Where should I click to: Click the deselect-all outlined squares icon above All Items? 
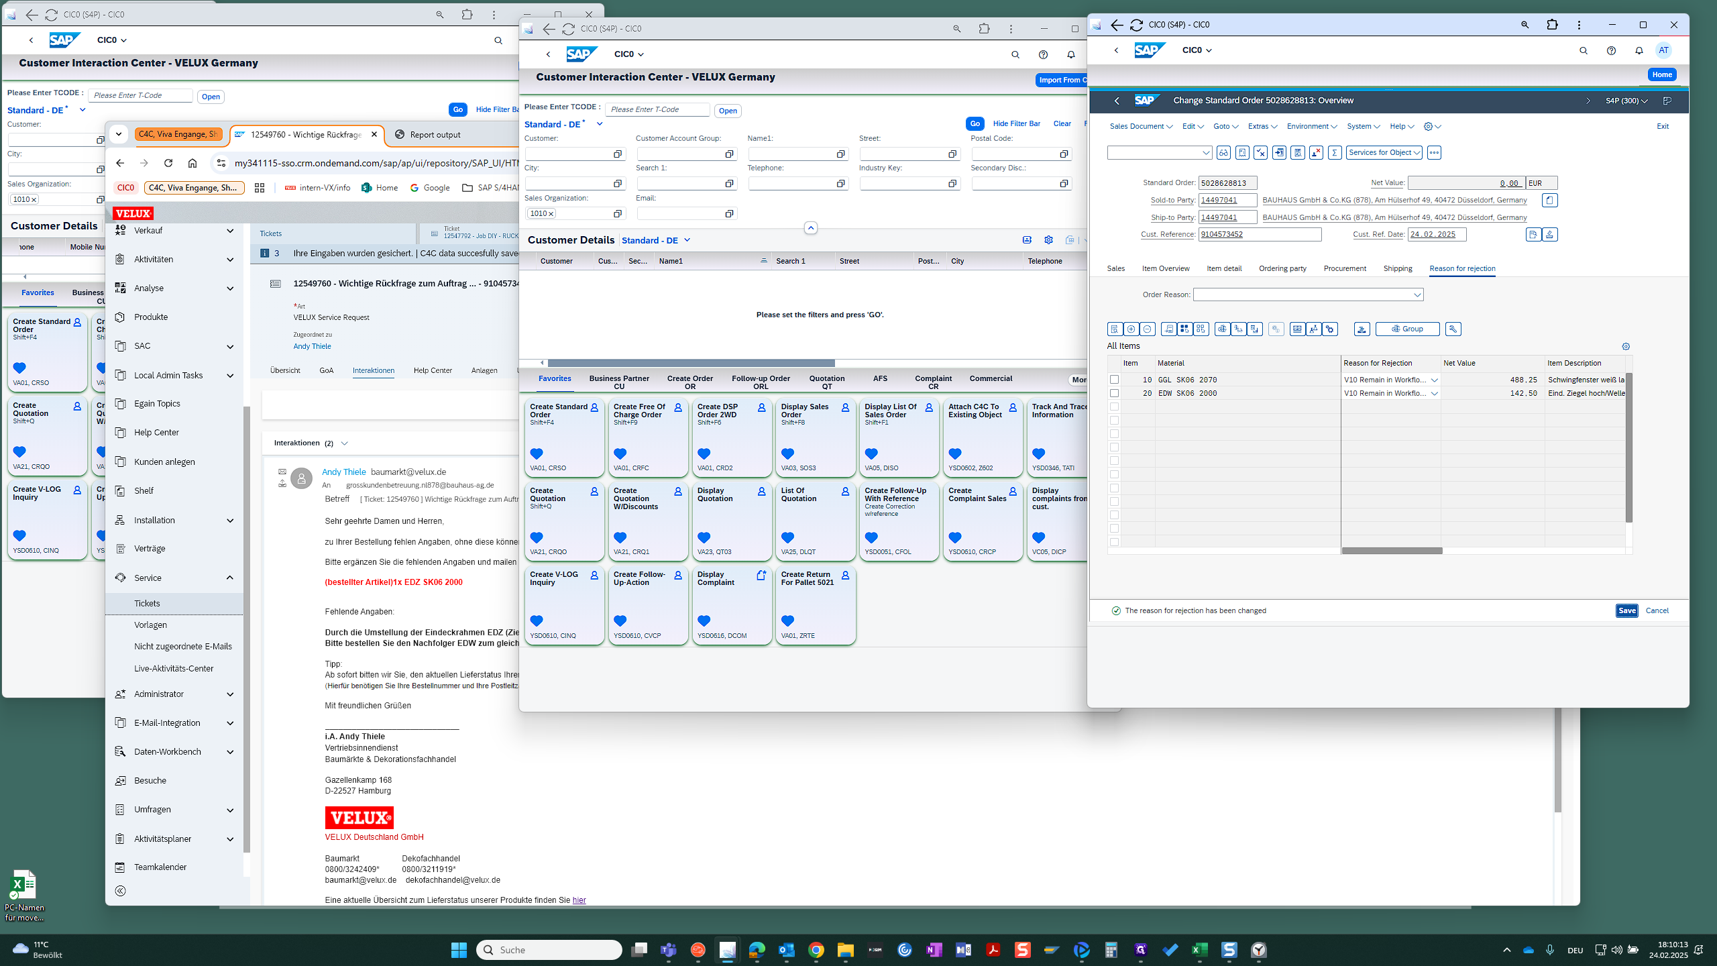tap(1201, 329)
